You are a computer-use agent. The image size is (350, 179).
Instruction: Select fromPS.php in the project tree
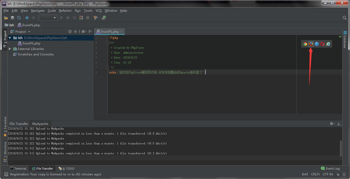point(29,43)
